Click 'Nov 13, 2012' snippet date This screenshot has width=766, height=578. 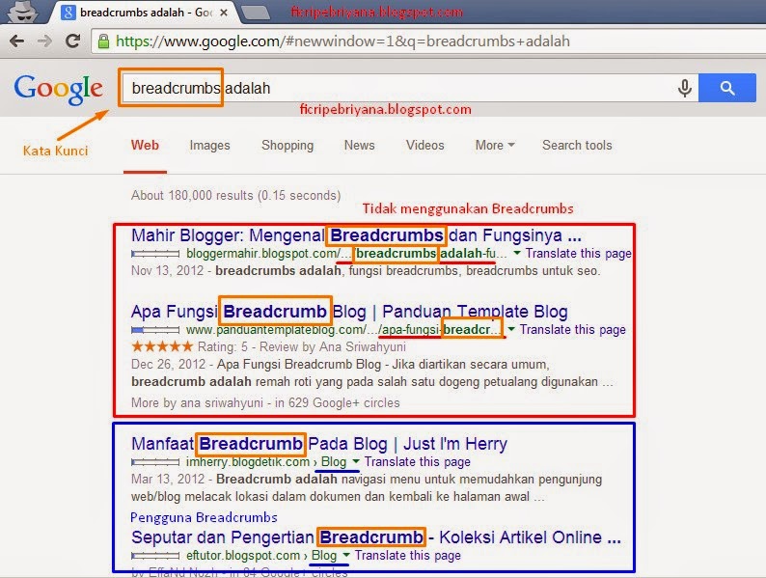(167, 271)
